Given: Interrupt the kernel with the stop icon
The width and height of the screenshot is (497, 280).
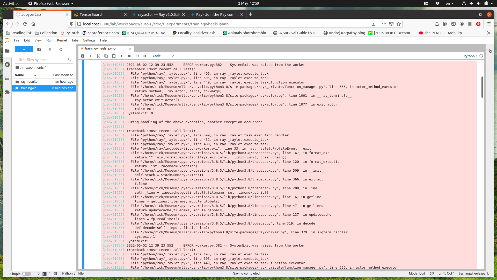Looking at the screenshot, I should tap(129, 56).
